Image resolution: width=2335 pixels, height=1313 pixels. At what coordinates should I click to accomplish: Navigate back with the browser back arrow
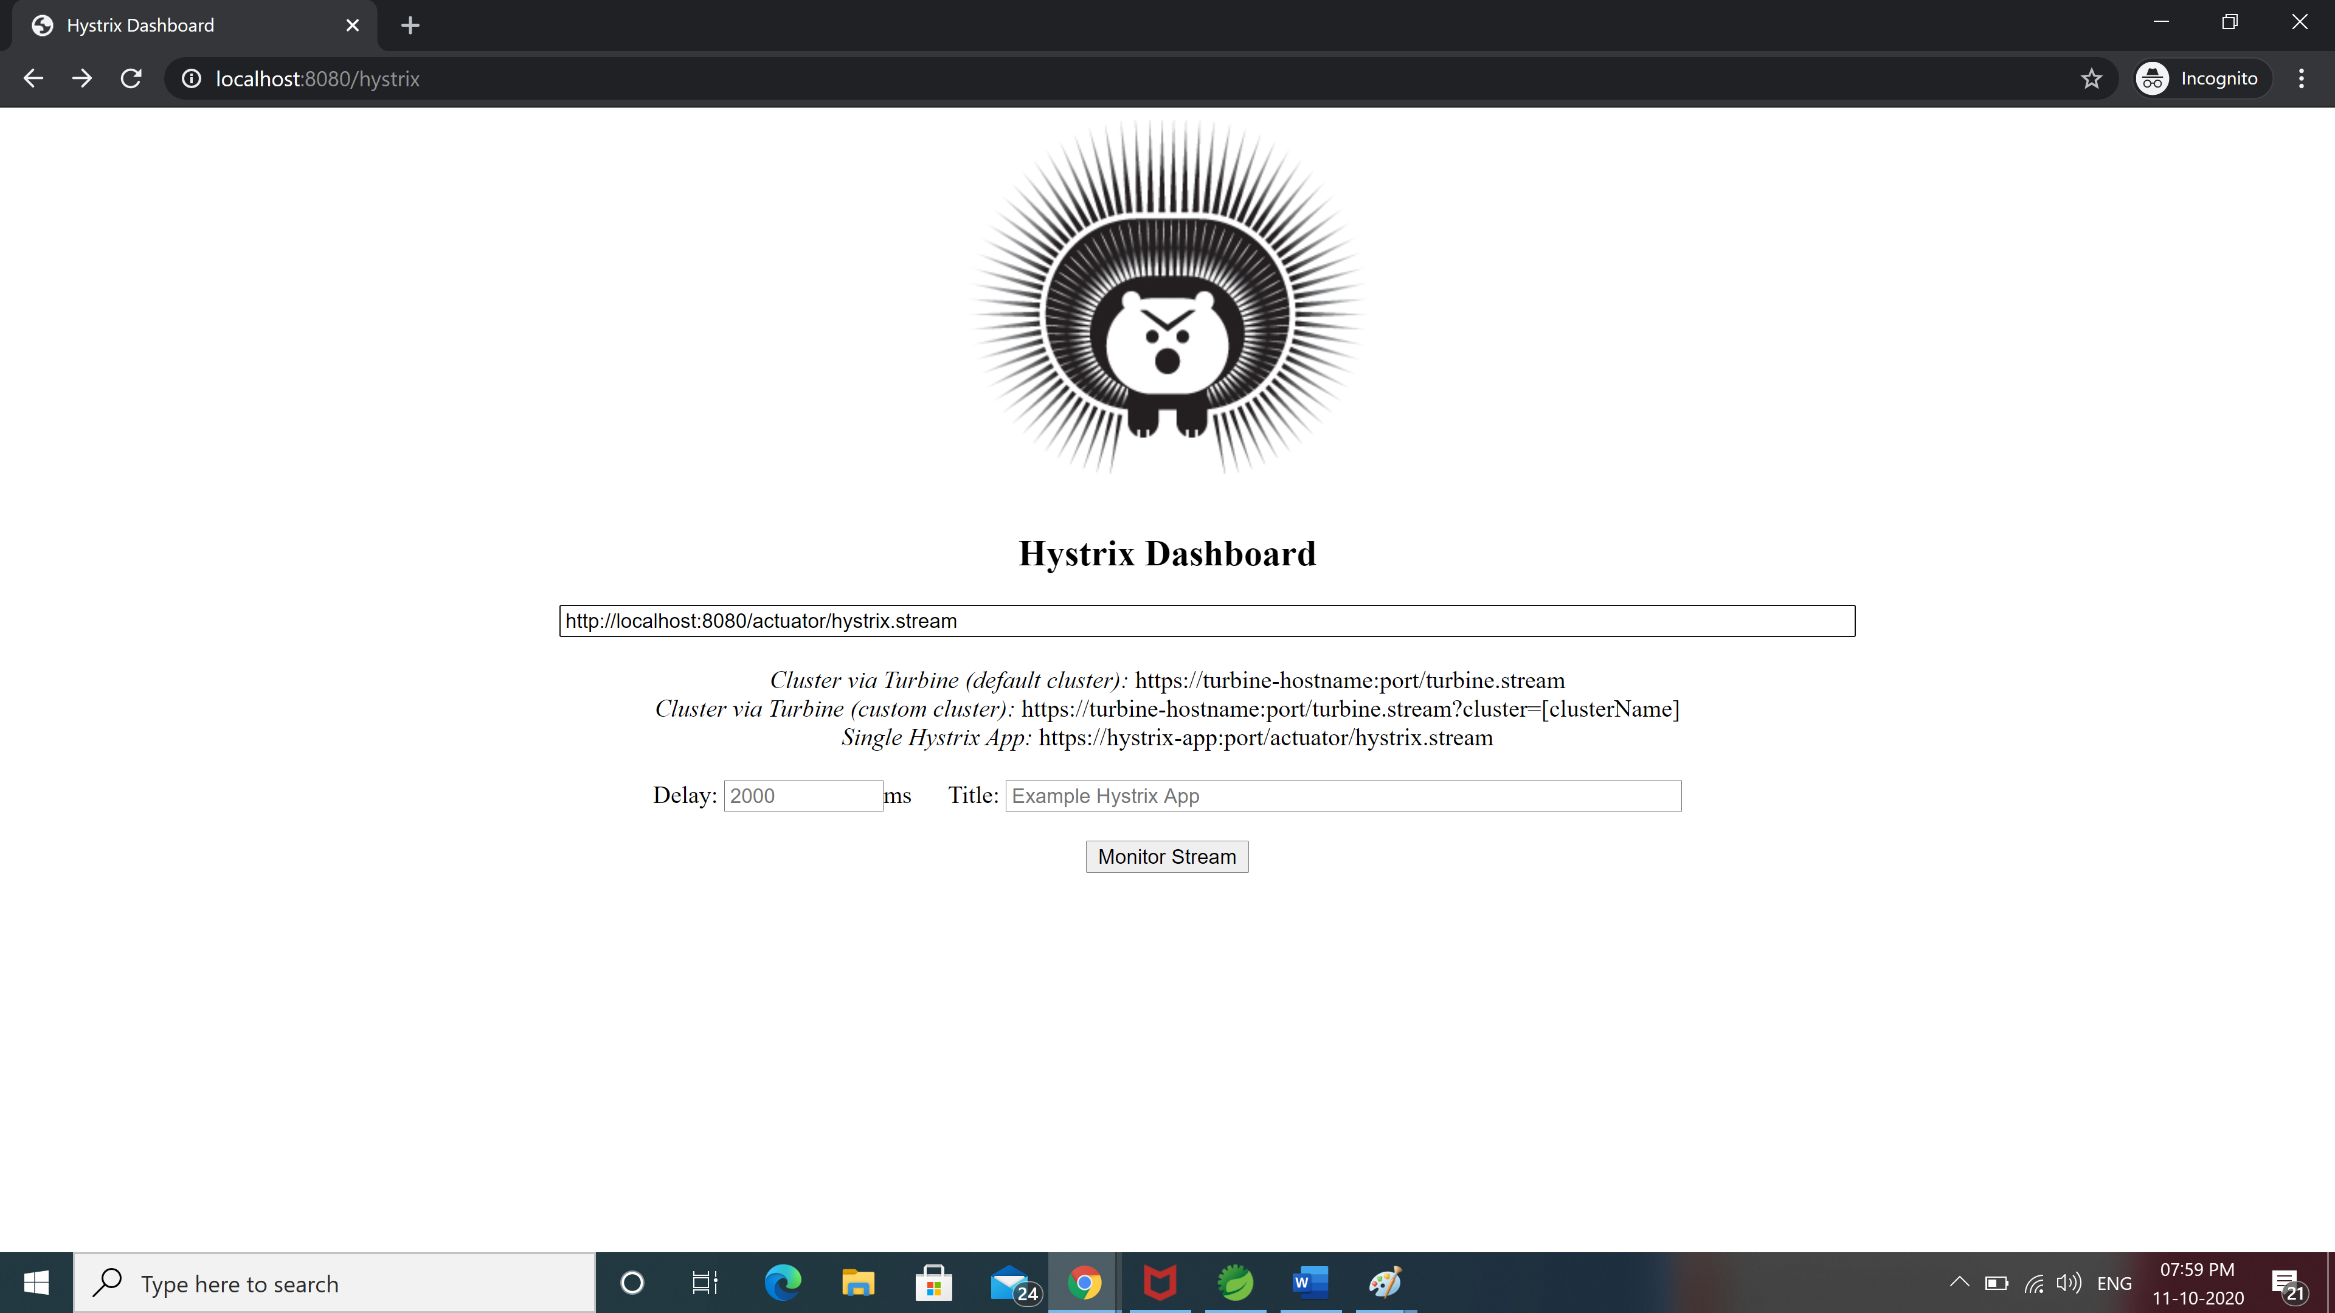click(33, 78)
